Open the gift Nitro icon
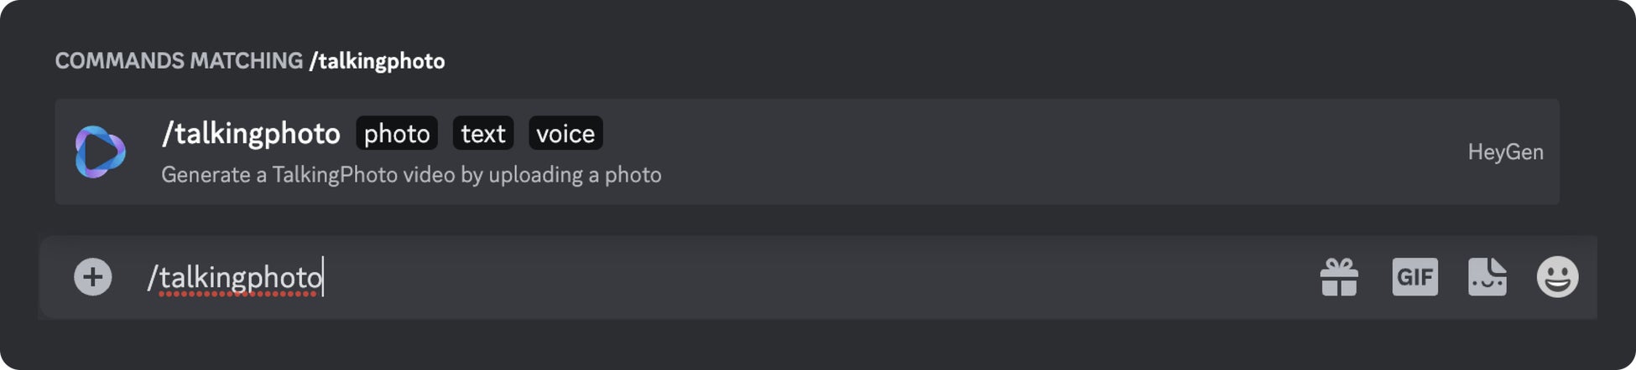The height and width of the screenshot is (370, 1636). coord(1339,277)
